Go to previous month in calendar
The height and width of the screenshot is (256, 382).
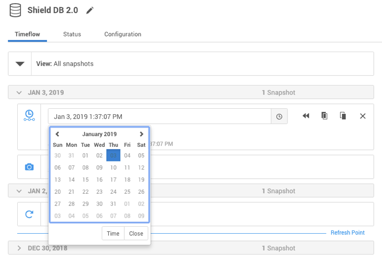58,134
